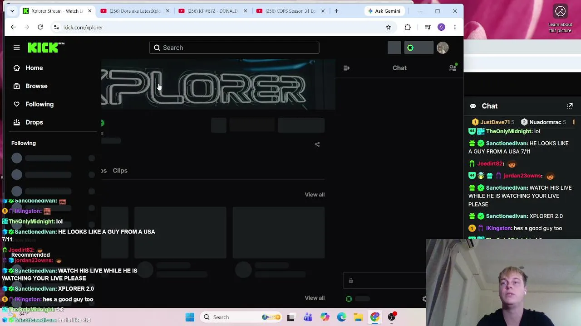Open Microsoft Edge from the taskbar

[x=341, y=317]
